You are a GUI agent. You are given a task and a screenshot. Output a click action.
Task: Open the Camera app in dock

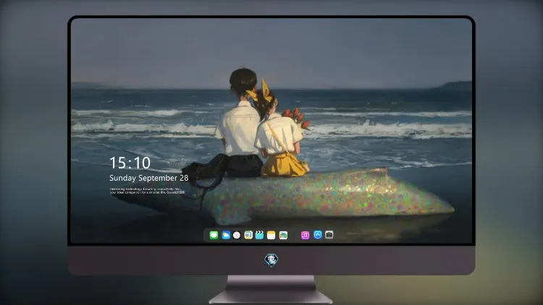point(329,235)
